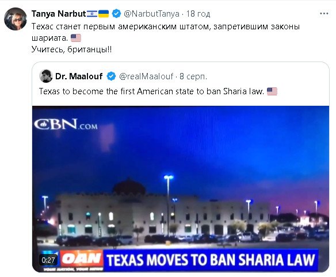Open the Tanya Narbut display name link
The image size is (336, 277).
(59, 14)
